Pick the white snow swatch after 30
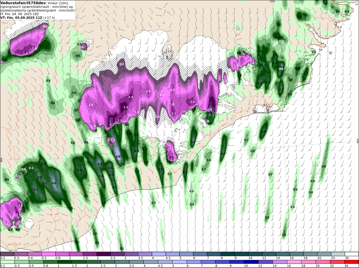Image resolution: width=359 pixels, height=268 pixels. click(352, 254)
